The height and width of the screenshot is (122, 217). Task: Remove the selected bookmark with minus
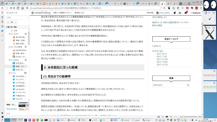(x=15, y=22)
